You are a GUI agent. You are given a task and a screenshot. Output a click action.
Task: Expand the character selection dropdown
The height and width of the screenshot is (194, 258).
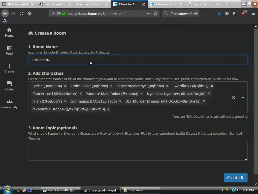tap(243, 98)
